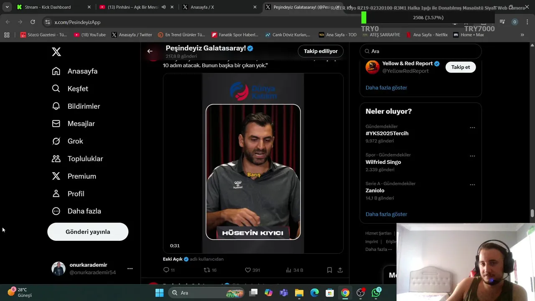Close the Stream - Kick Dashboard tab

(89, 7)
